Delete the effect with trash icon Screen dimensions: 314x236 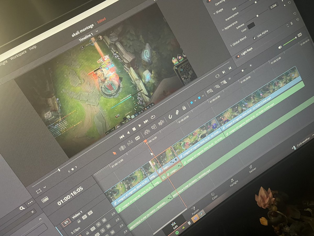(292, 23)
